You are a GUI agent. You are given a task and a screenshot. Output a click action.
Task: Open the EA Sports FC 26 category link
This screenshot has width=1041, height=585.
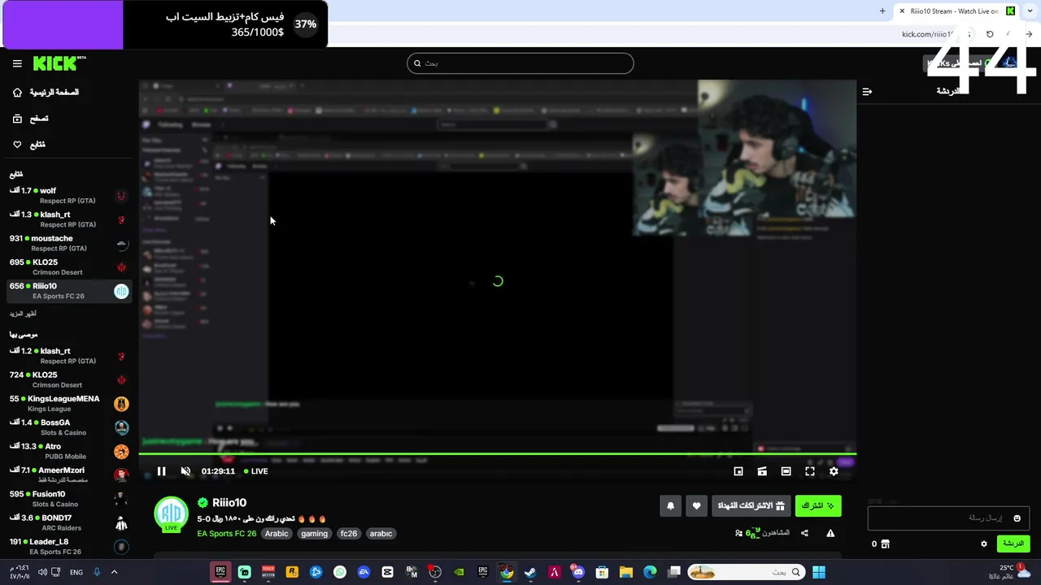coord(226,534)
